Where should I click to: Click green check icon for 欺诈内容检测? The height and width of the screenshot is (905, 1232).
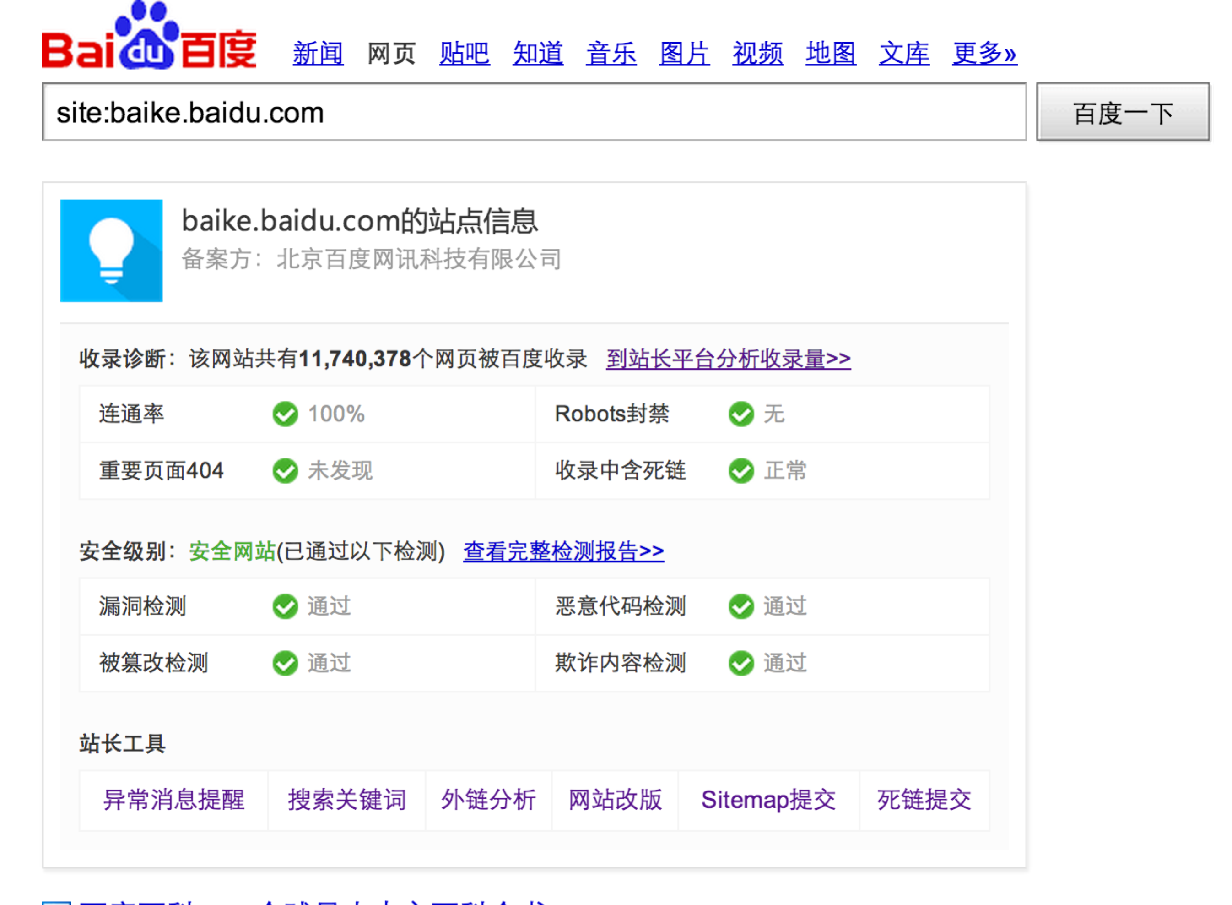pos(741,664)
